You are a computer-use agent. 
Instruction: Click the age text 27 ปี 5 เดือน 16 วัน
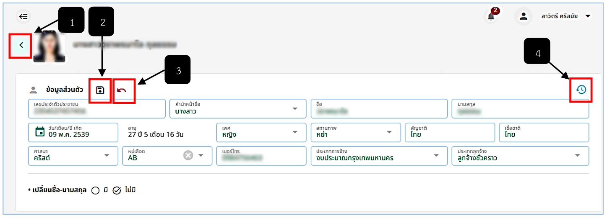[156, 135]
